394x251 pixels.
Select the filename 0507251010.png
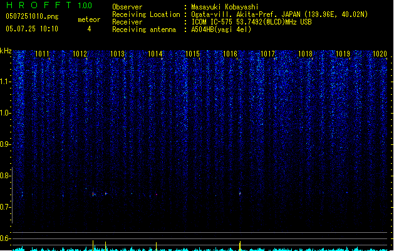[32, 16]
